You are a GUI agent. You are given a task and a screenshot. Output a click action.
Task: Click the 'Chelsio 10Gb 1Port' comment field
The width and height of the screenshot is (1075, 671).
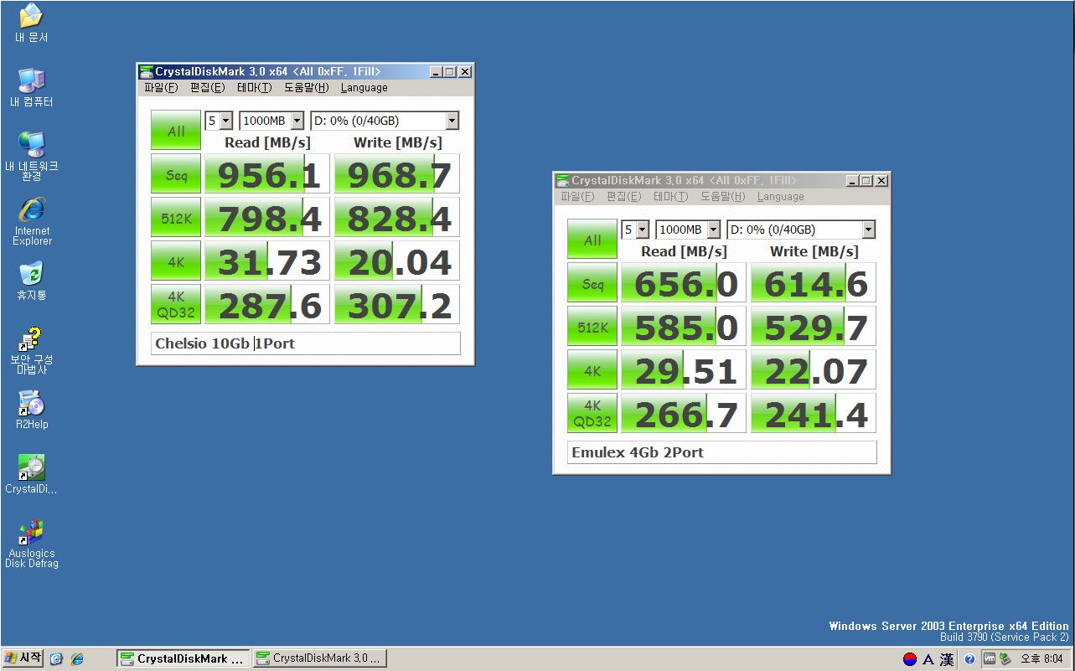tap(305, 343)
